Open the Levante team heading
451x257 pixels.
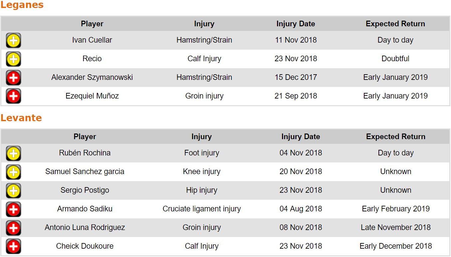click(x=21, y=118)
